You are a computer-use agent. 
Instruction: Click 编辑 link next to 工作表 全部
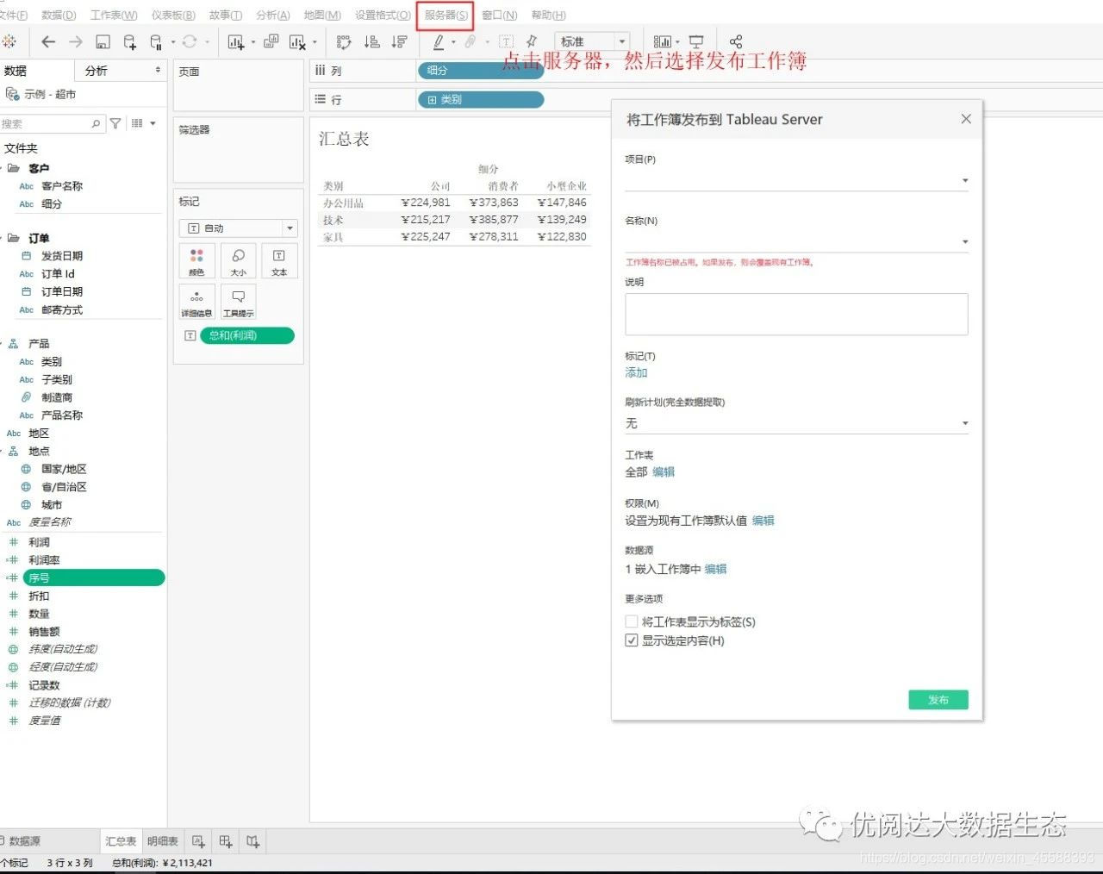[x=664, y=471]
